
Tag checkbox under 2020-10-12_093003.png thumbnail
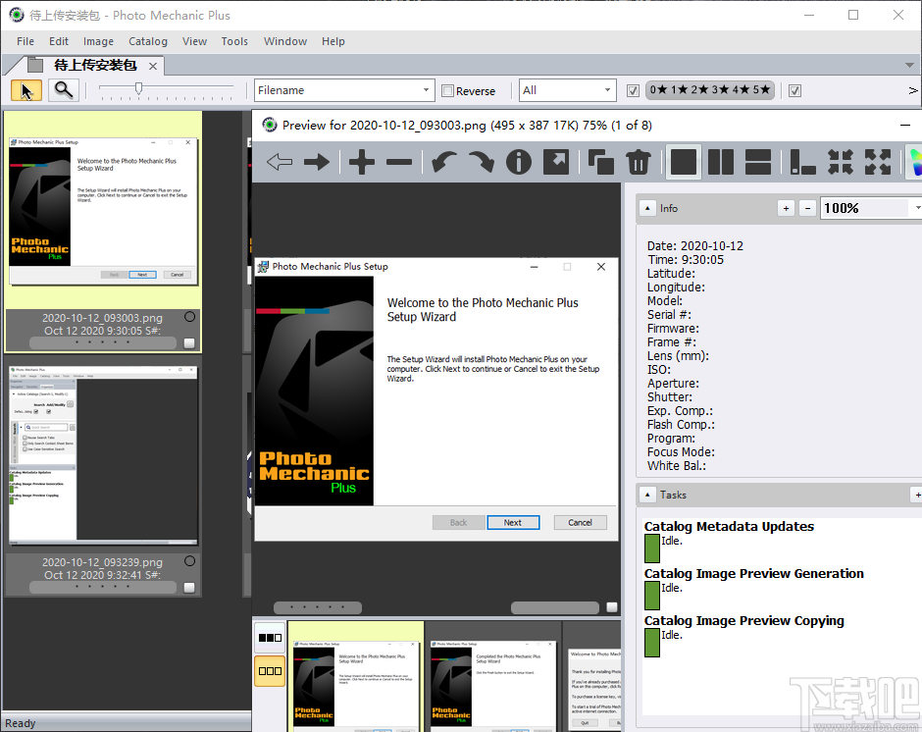click(189, 343)
